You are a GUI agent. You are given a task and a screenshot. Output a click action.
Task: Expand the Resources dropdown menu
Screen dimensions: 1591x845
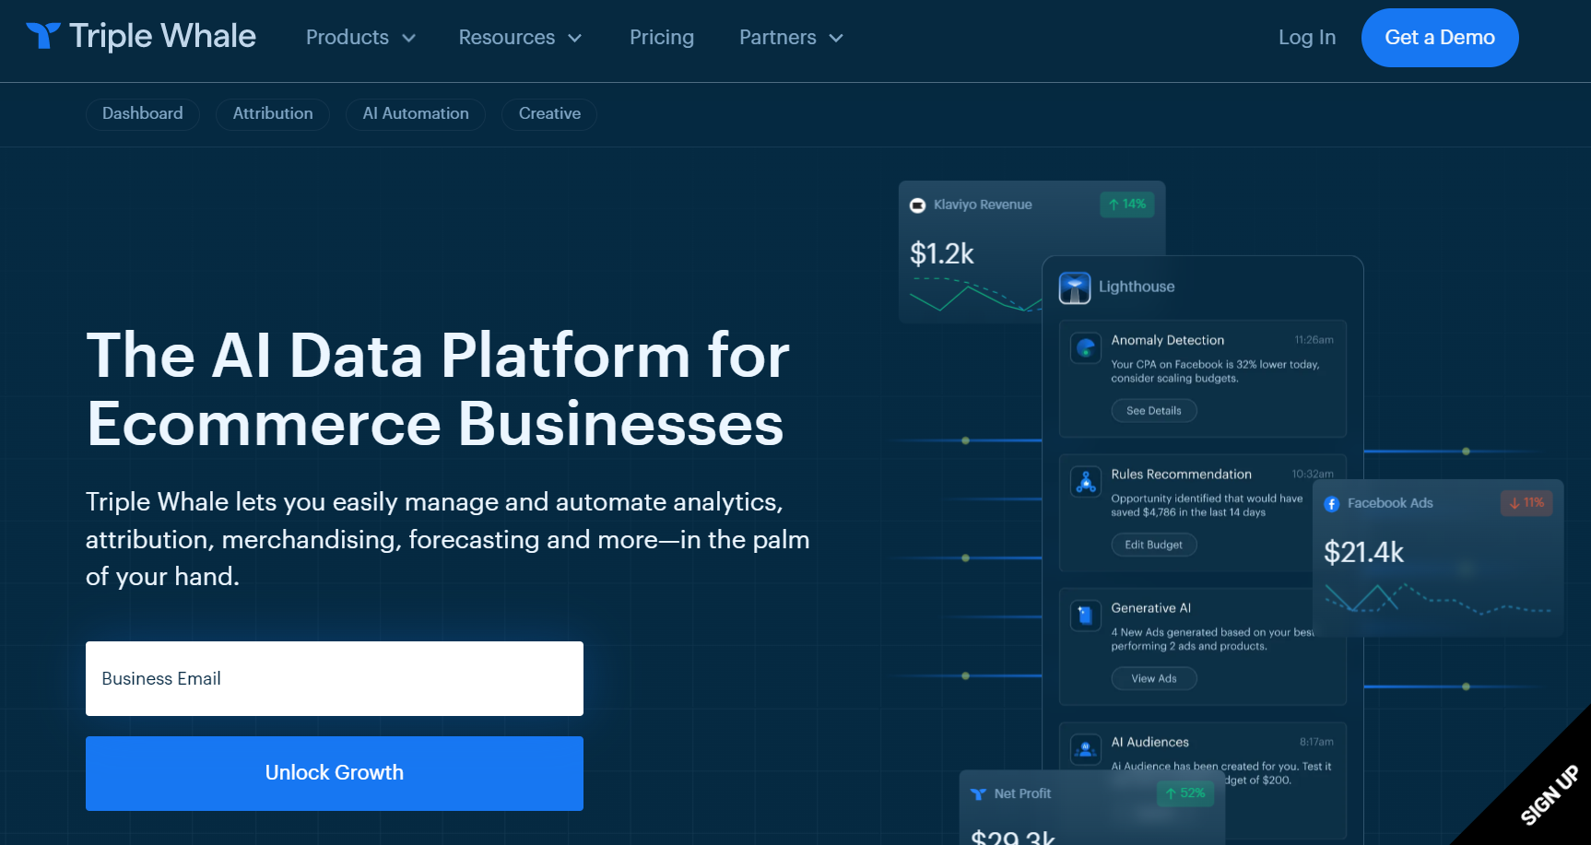(520, 38)
